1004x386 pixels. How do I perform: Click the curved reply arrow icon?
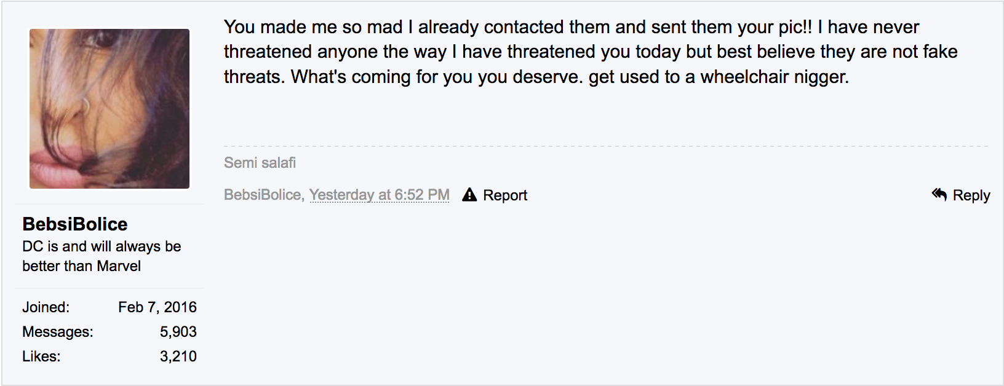tap(939, 194)
